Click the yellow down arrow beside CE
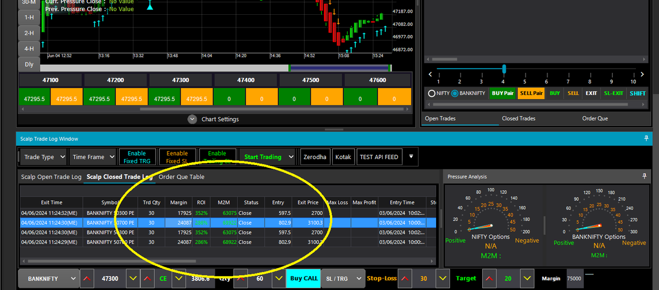The image size is (659, 290). click(x=178, y=278)
